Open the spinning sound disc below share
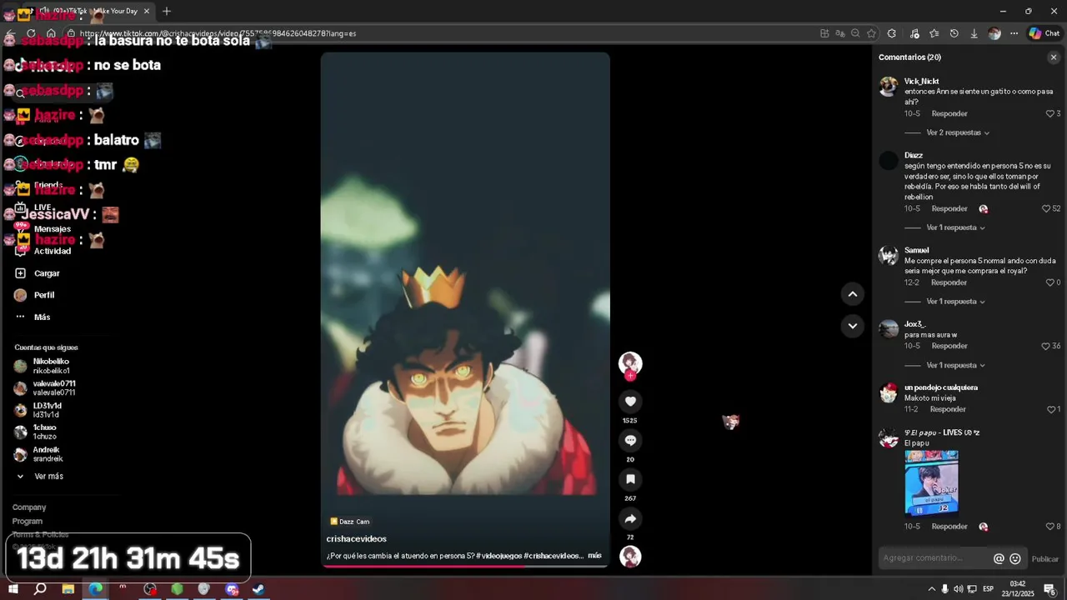Viewport: 1067px width, 600px height. tap(630, 556)
